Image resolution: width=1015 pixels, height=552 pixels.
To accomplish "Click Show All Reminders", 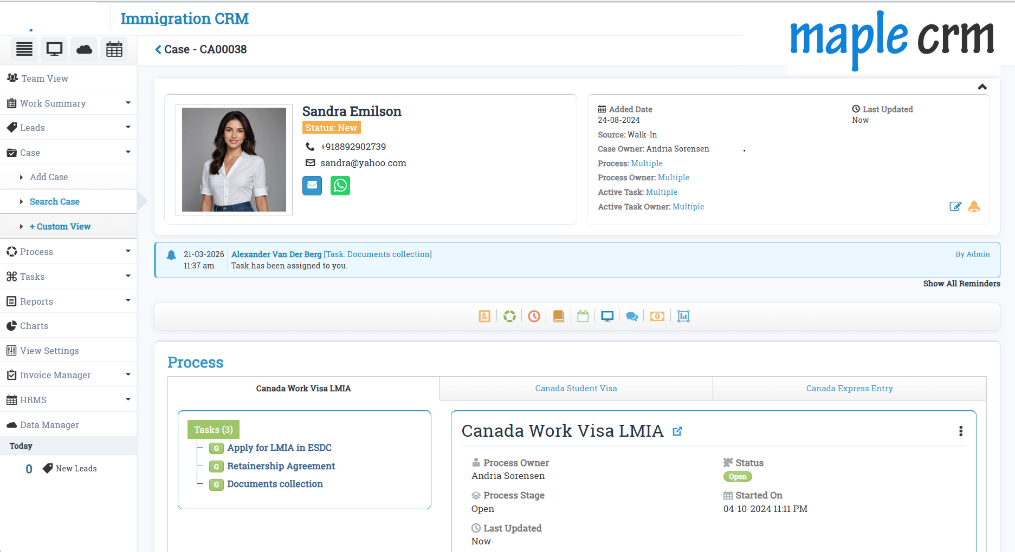I will pos(961,284).
